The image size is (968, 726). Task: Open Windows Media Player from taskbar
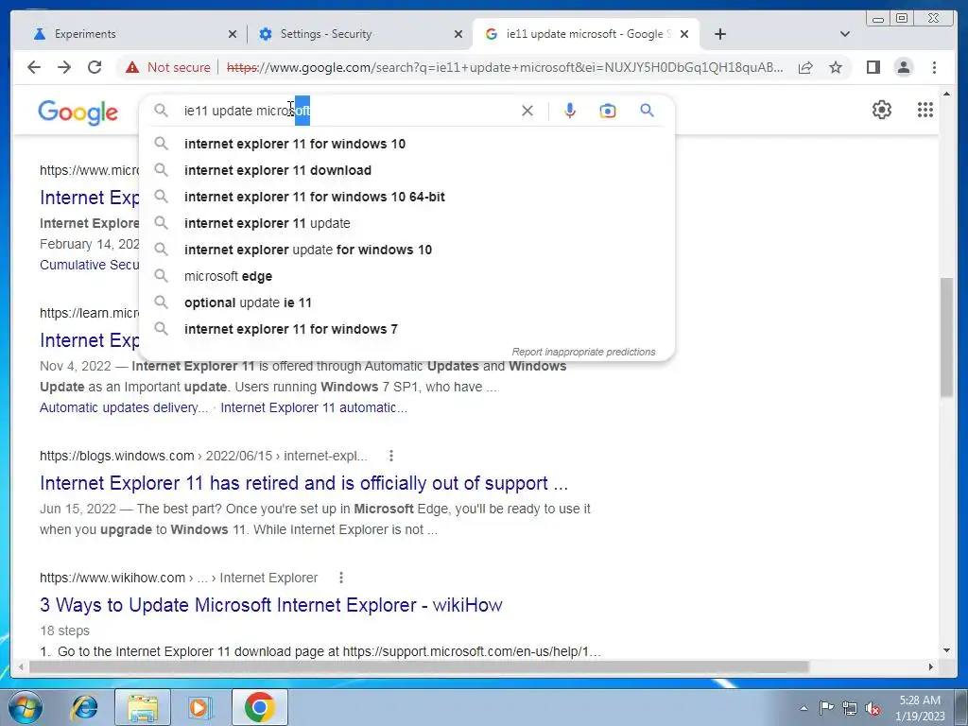pos(199,707)
